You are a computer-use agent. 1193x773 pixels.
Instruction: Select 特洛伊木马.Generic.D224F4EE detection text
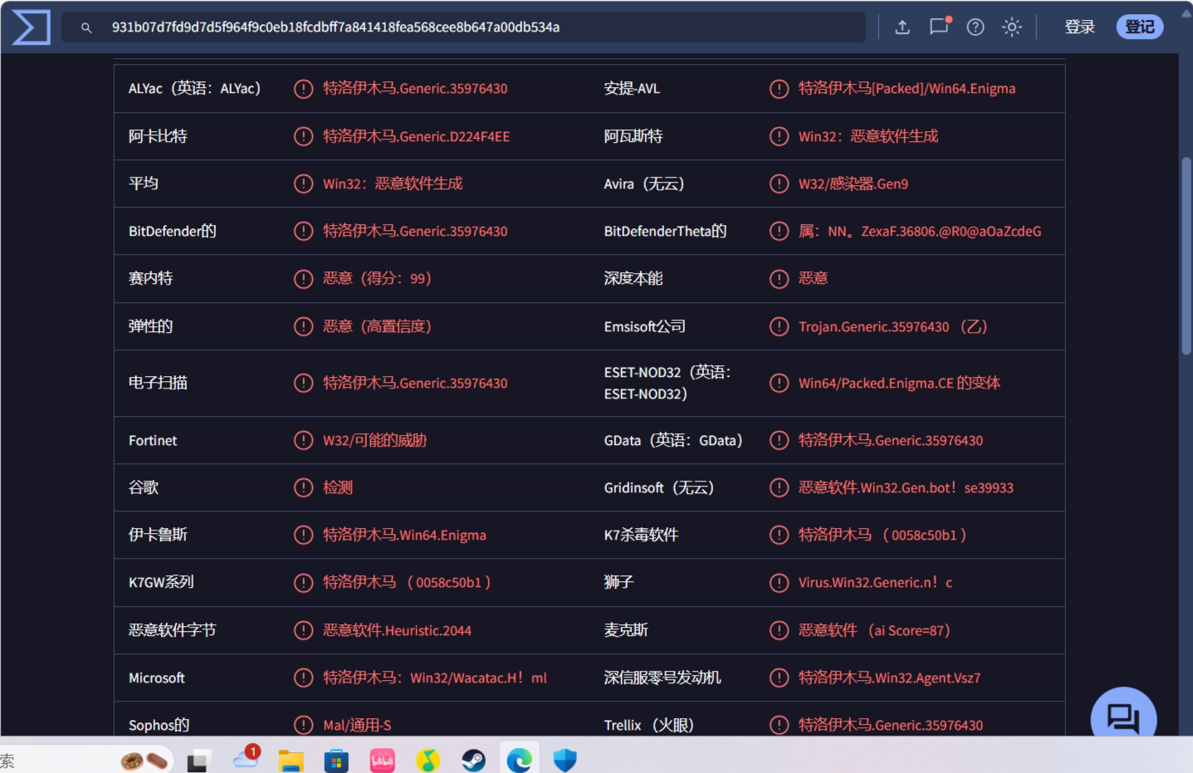click(416, 136)
